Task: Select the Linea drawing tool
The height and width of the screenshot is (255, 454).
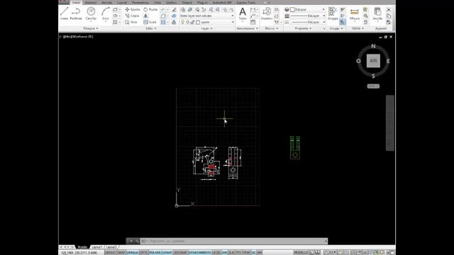Action: click(x=64, y=13)
